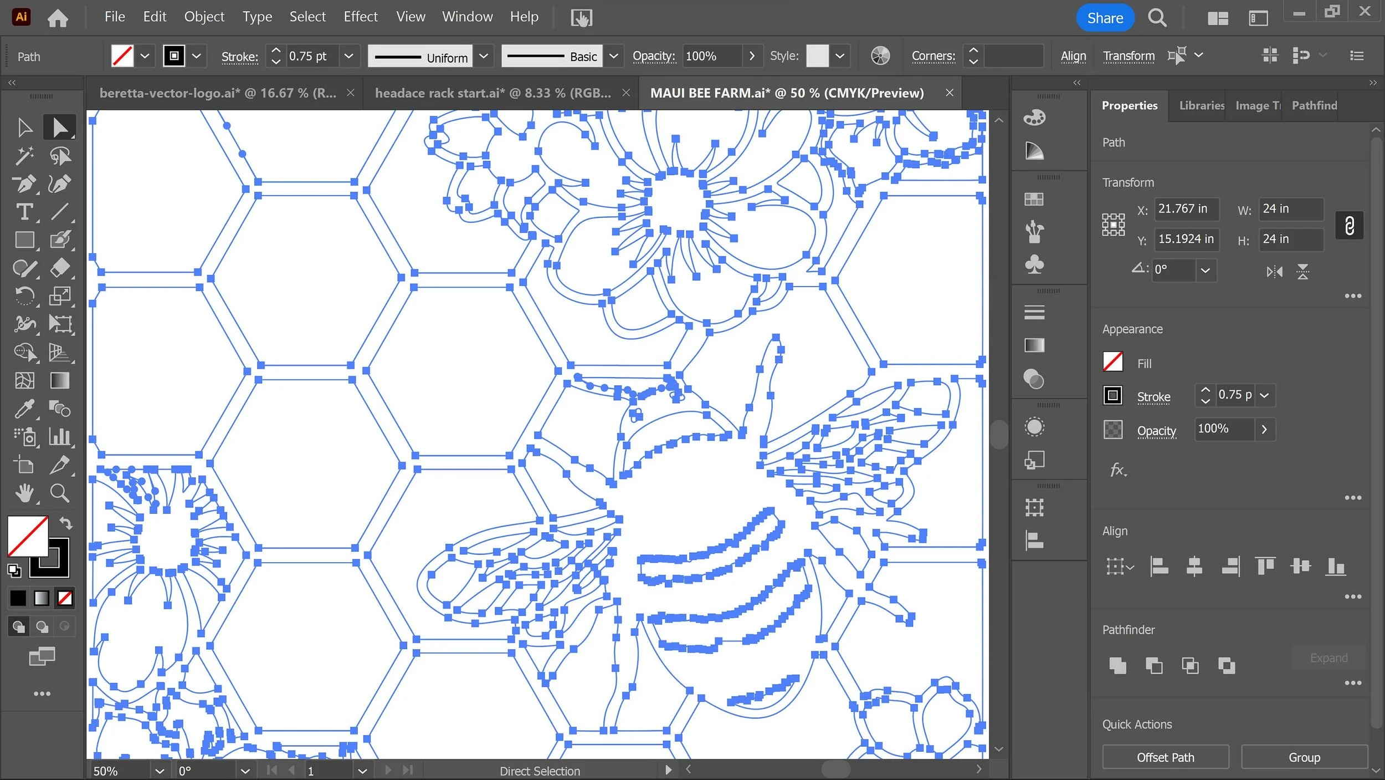The height and width of the screenshot is (780, 1385).
Task: Switch to the beretta-vector-logo.ai document tab
Action: 218,93
